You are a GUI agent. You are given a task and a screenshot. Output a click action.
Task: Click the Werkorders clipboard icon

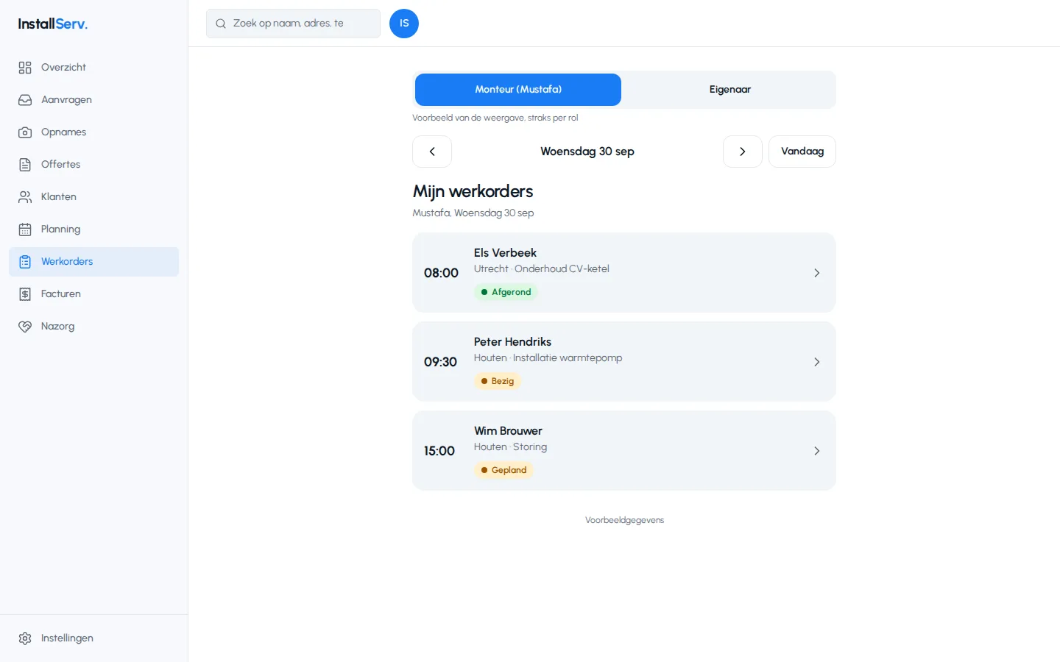point(25,262)
